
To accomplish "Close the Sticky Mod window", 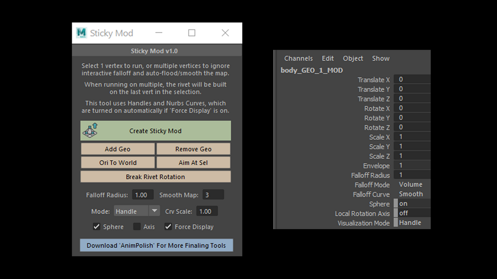I will (x=225, y=33).
